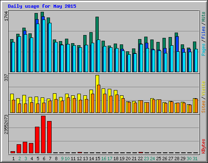Click the cyan Pages legend label

pos(204,50)
